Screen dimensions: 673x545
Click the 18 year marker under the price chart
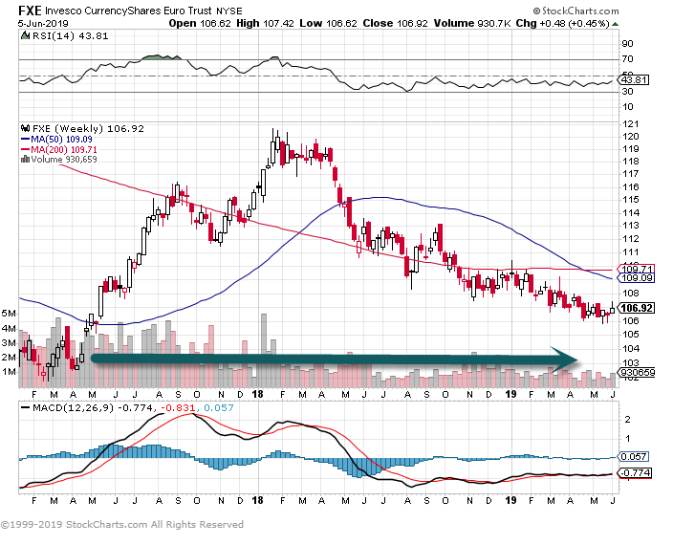pyautogui.click(x=257, y=394)
